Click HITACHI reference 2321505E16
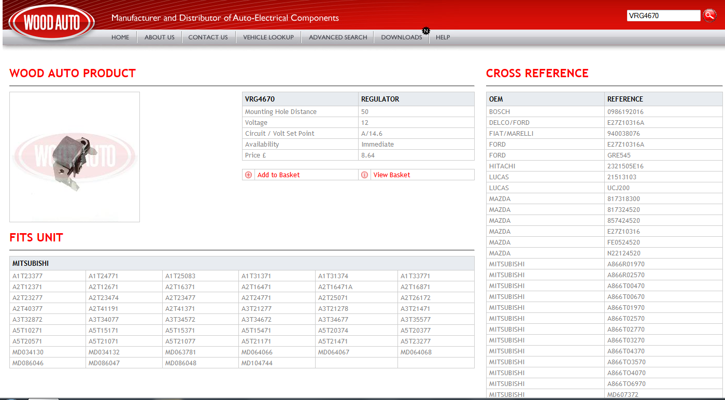The width and height of the screenshot is (725, 400). pyautogui.click(x=626, y=166)
